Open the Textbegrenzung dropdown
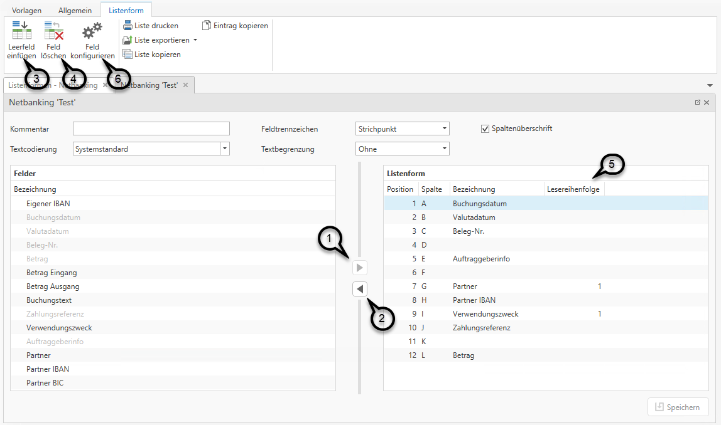 tap(445, 149)
